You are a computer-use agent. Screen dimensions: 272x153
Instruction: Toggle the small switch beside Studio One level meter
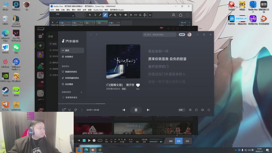[x=161, y=142]
